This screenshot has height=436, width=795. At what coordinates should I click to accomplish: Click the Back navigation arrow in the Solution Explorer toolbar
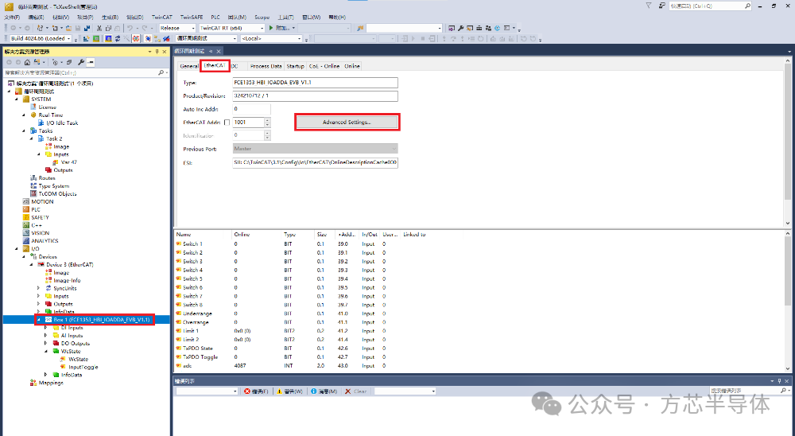(9, 62)
